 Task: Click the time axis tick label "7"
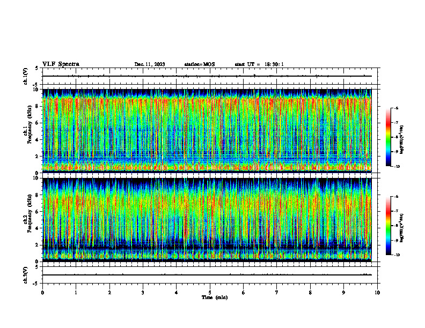277,293
